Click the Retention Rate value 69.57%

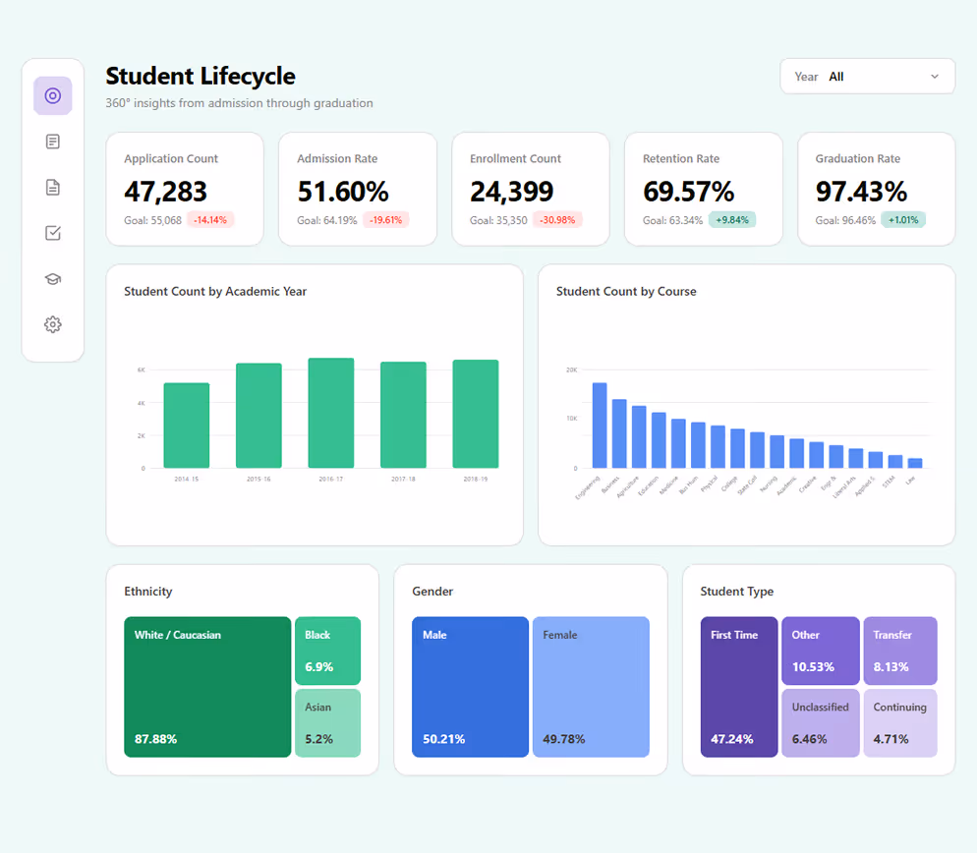pos(688,192)
